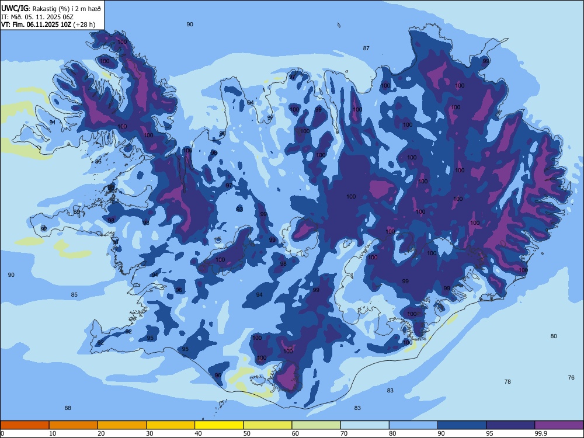
Task: Pick the navy 95–99.9 legend swatch
Action: pyautogui.click(x=510, y=425)
